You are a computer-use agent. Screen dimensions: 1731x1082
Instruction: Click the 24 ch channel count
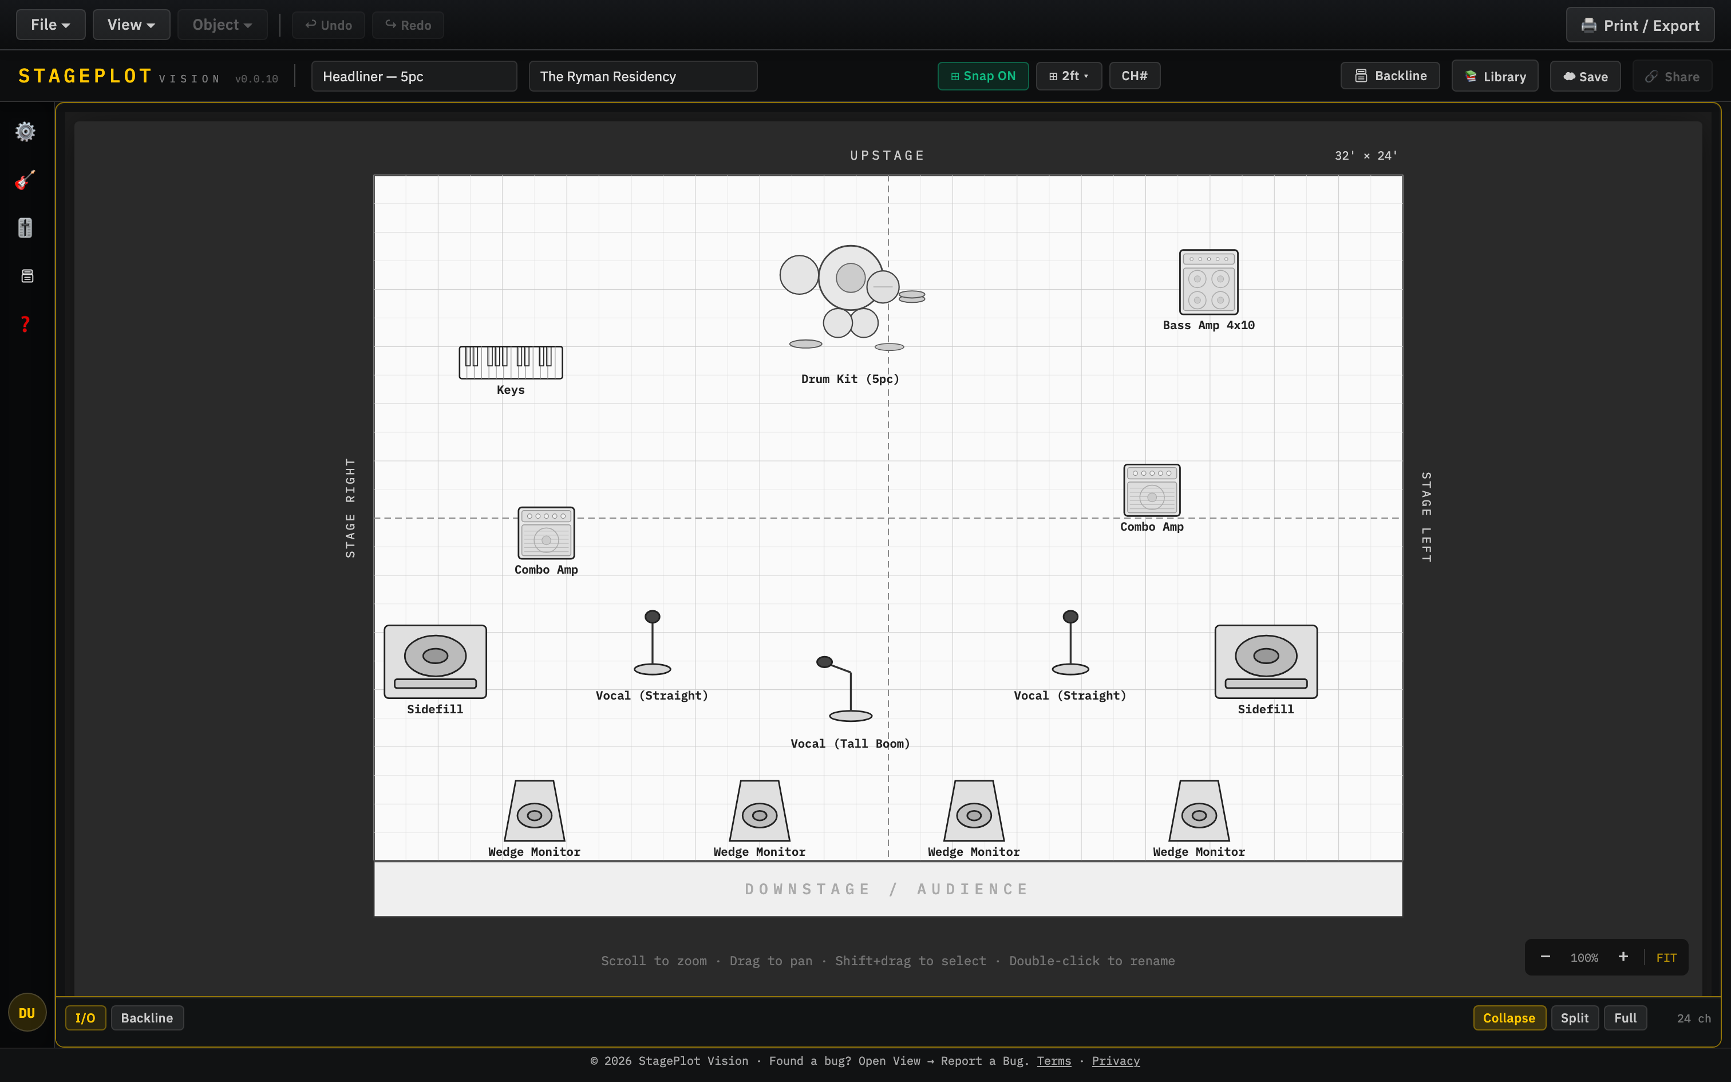[x=1693, y=1018]
